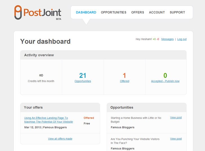Click Mar 12, 2013 | Famous Bloggers text
Viewport: 205px width, 151px height.
coord(46,127)
